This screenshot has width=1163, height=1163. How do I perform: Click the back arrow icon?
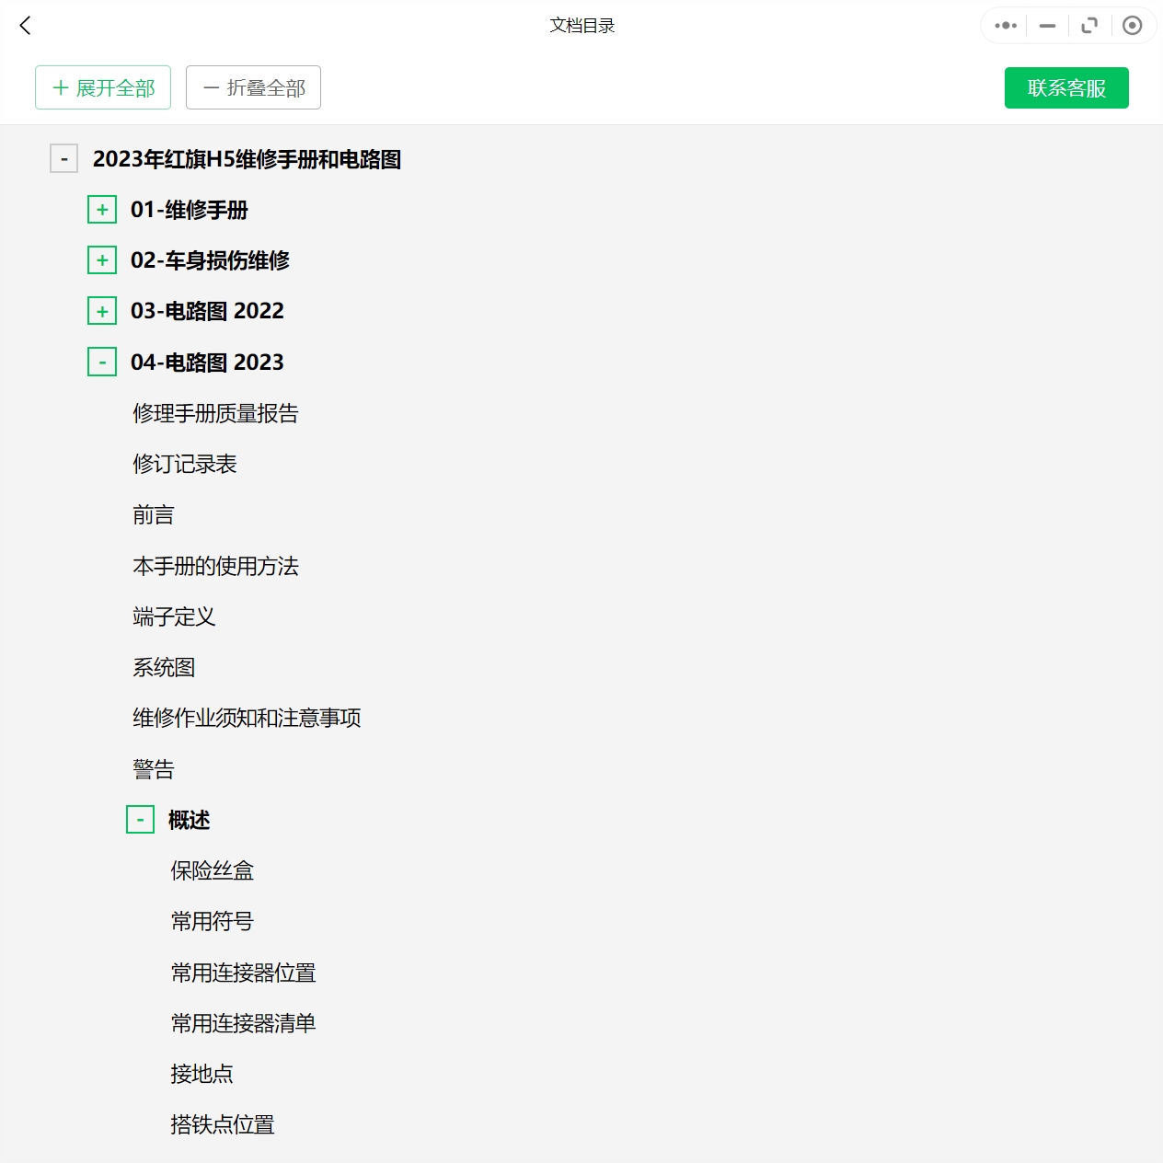[x=26, y=26]
